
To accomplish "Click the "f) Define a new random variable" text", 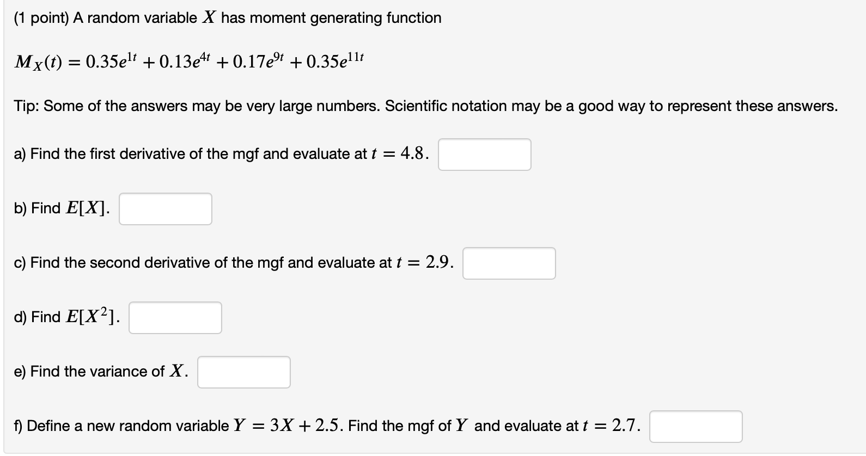I will [121, 426].
